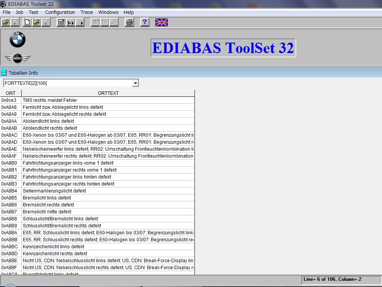This screenshot has height=287, width=382.
Task: Select the 0xA8AD row's E60-Xenon text
Action: coord(108,142)
